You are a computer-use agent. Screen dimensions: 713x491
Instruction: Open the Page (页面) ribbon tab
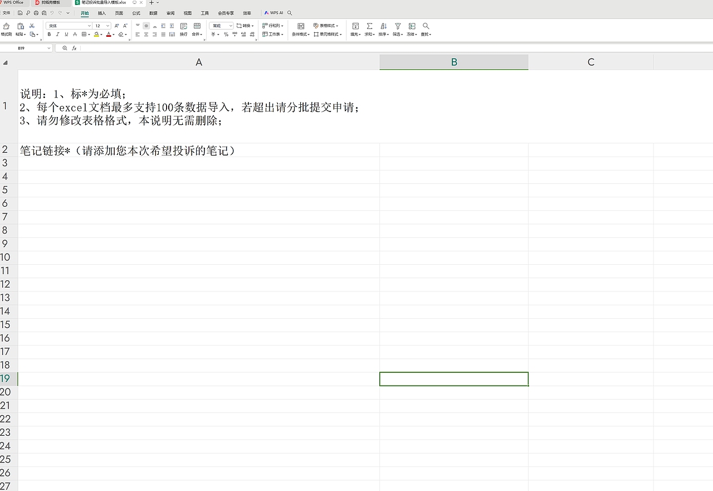tap(119, 13)
